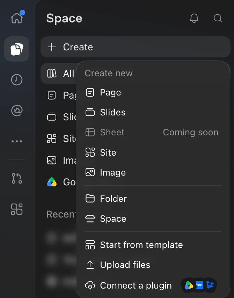Click the search magnifier icon

click(218, 18)
